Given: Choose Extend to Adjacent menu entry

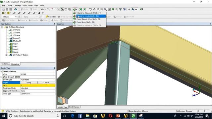Looking at the screenshot, I should point(89,13).
